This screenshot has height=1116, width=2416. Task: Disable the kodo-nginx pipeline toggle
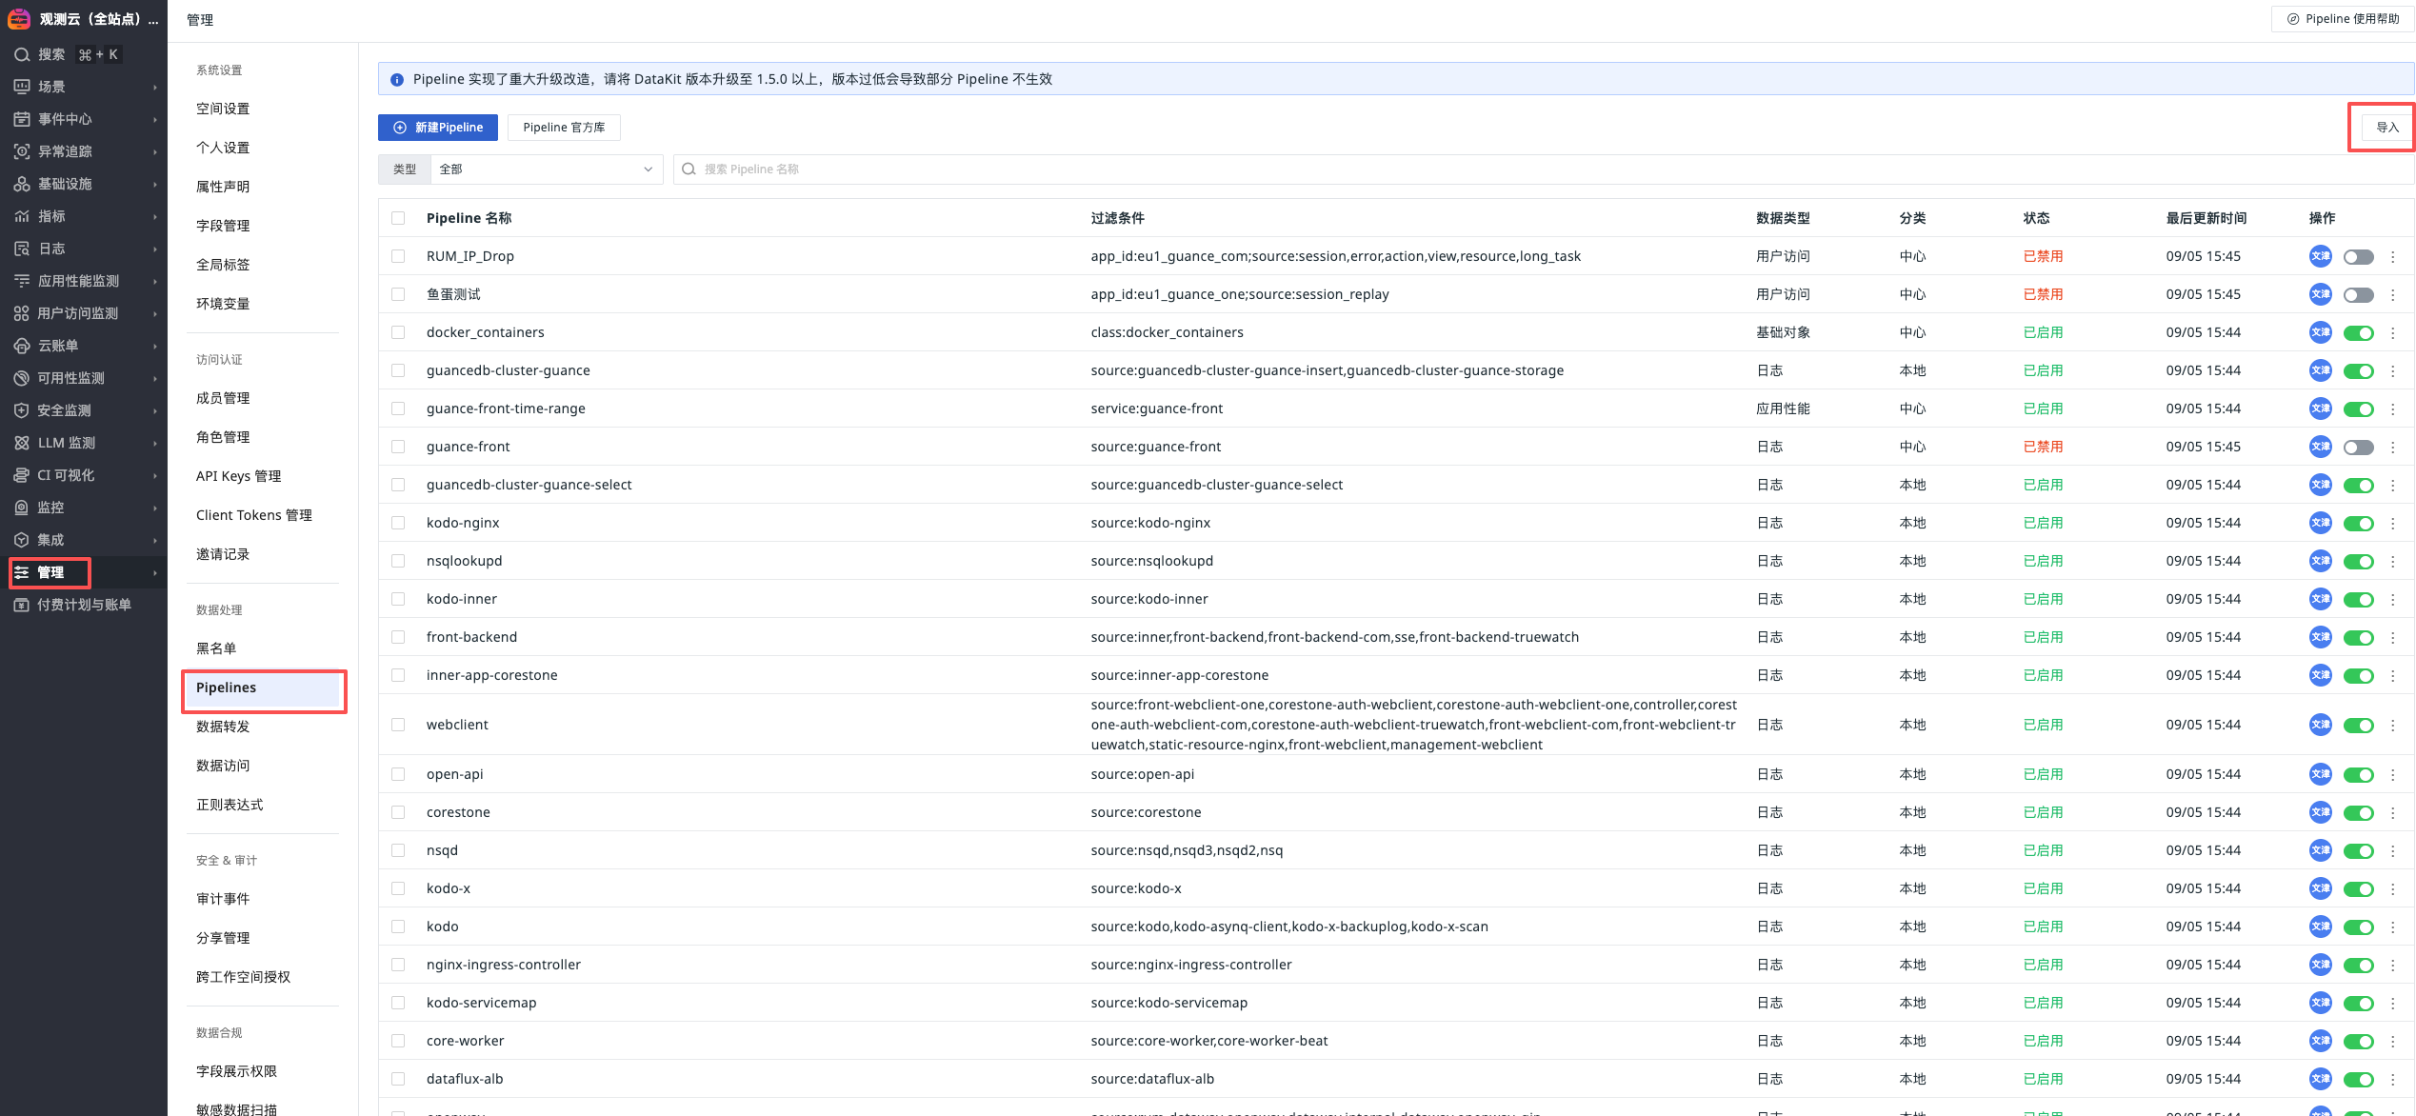click(2358, 523)
